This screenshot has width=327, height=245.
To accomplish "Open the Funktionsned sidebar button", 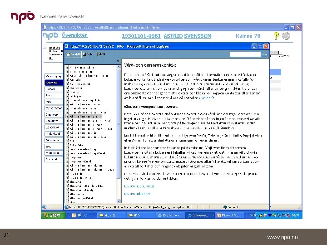I will pos(54,108).
